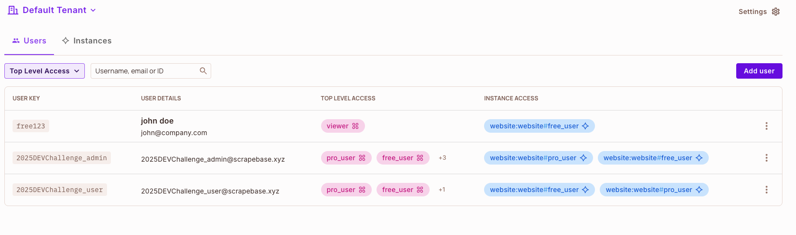The height and width of the screenshot is (235, 796).
Task: Click the Add user button
Action: [x=759, y=71]
